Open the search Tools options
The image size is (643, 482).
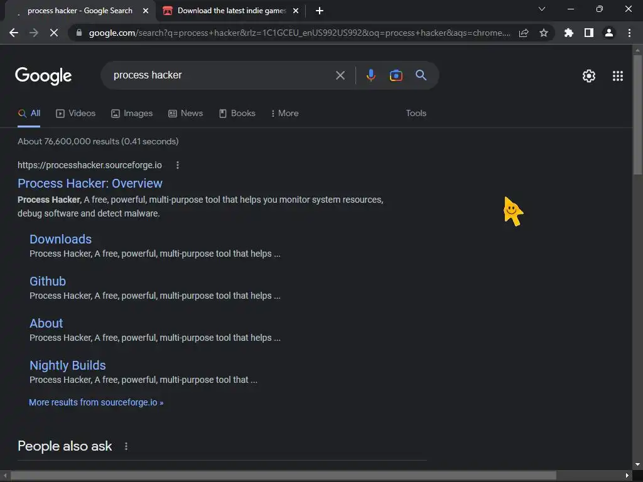(416, 114)
